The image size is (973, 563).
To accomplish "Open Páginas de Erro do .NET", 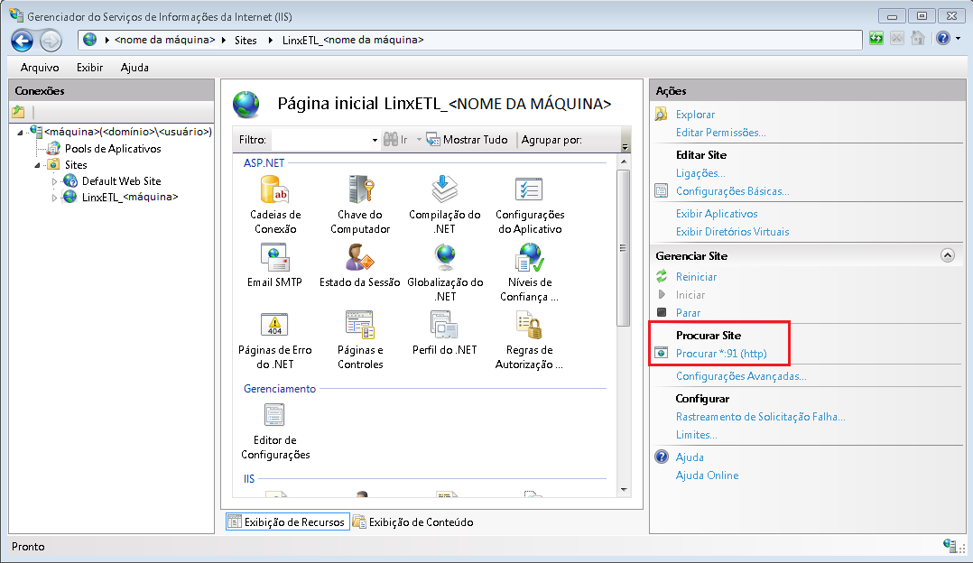I will point(275,340).
